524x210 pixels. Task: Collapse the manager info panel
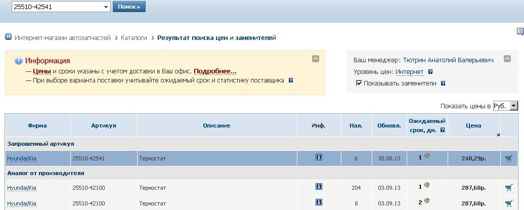[x=507, y=59]
